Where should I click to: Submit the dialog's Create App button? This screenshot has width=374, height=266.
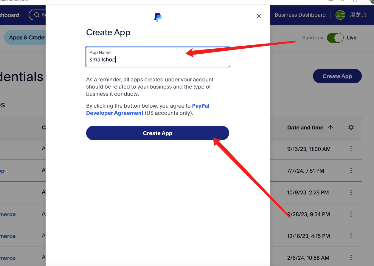coord(158,133)
